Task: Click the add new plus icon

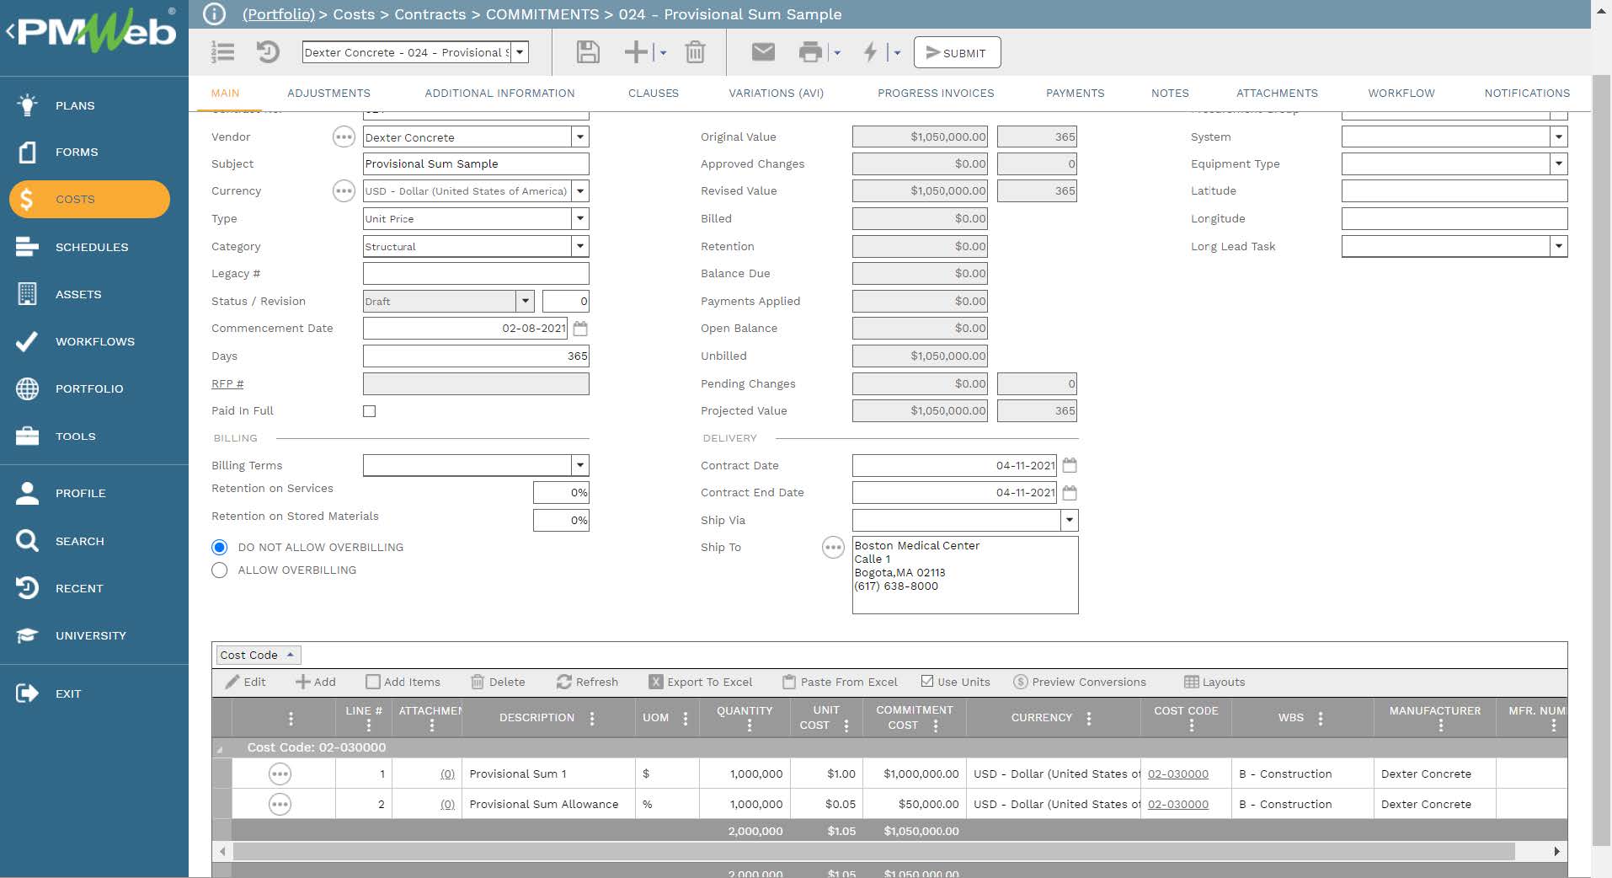Action: 636,52
